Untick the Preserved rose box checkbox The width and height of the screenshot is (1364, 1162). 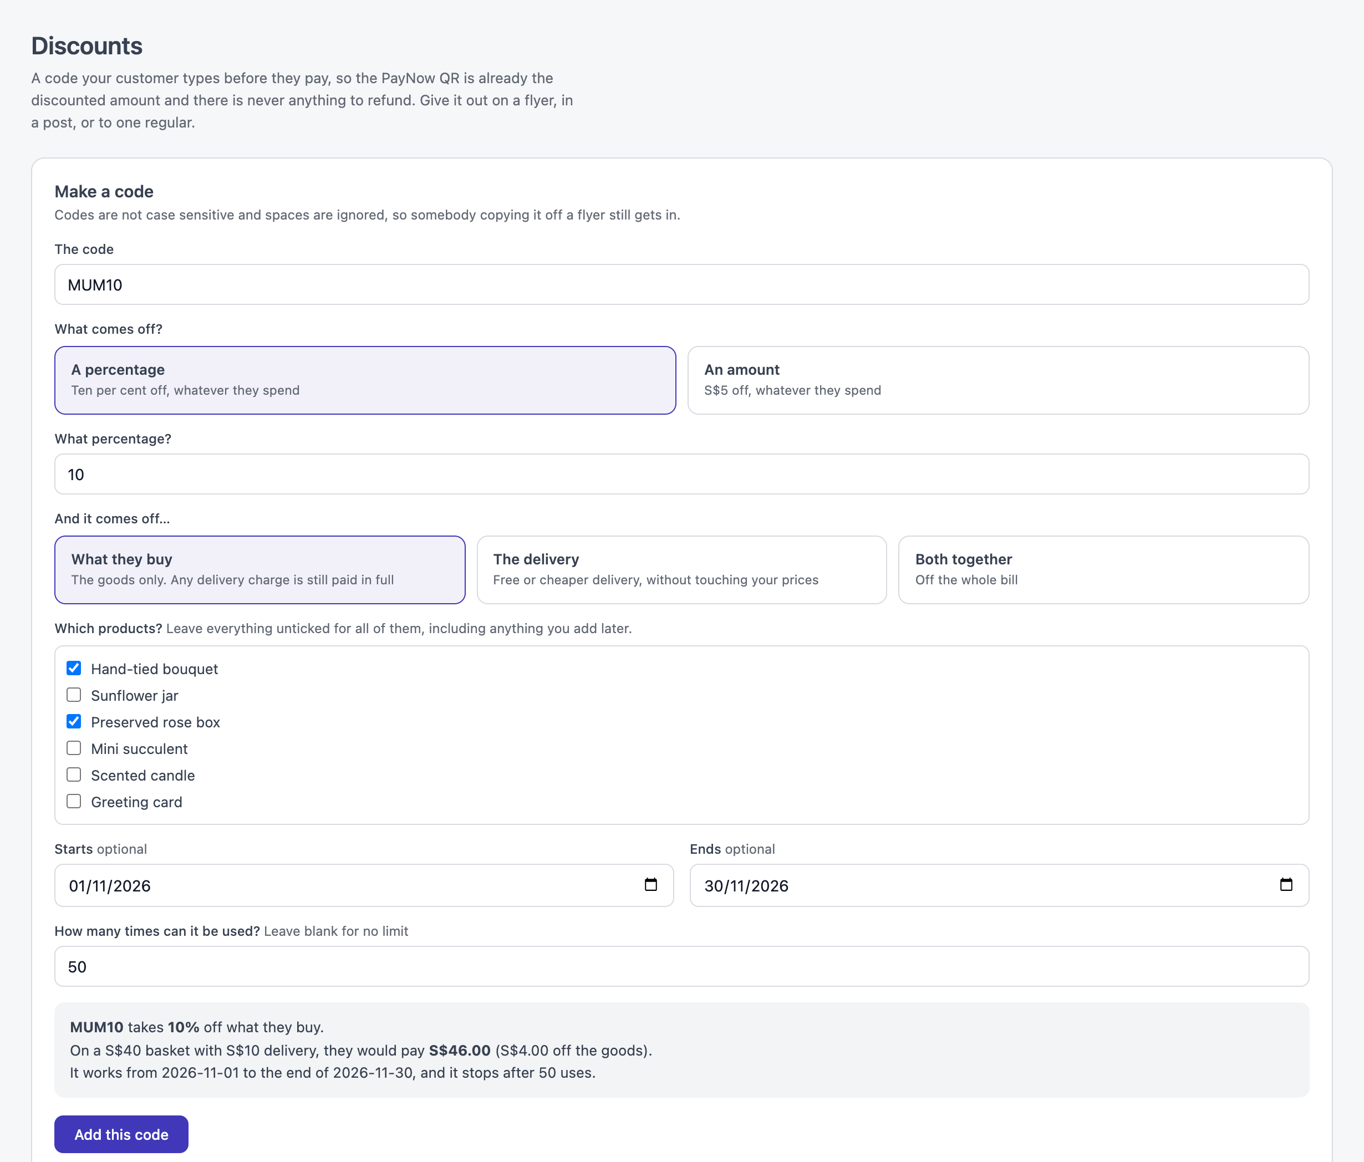click(x=74, y=722)
